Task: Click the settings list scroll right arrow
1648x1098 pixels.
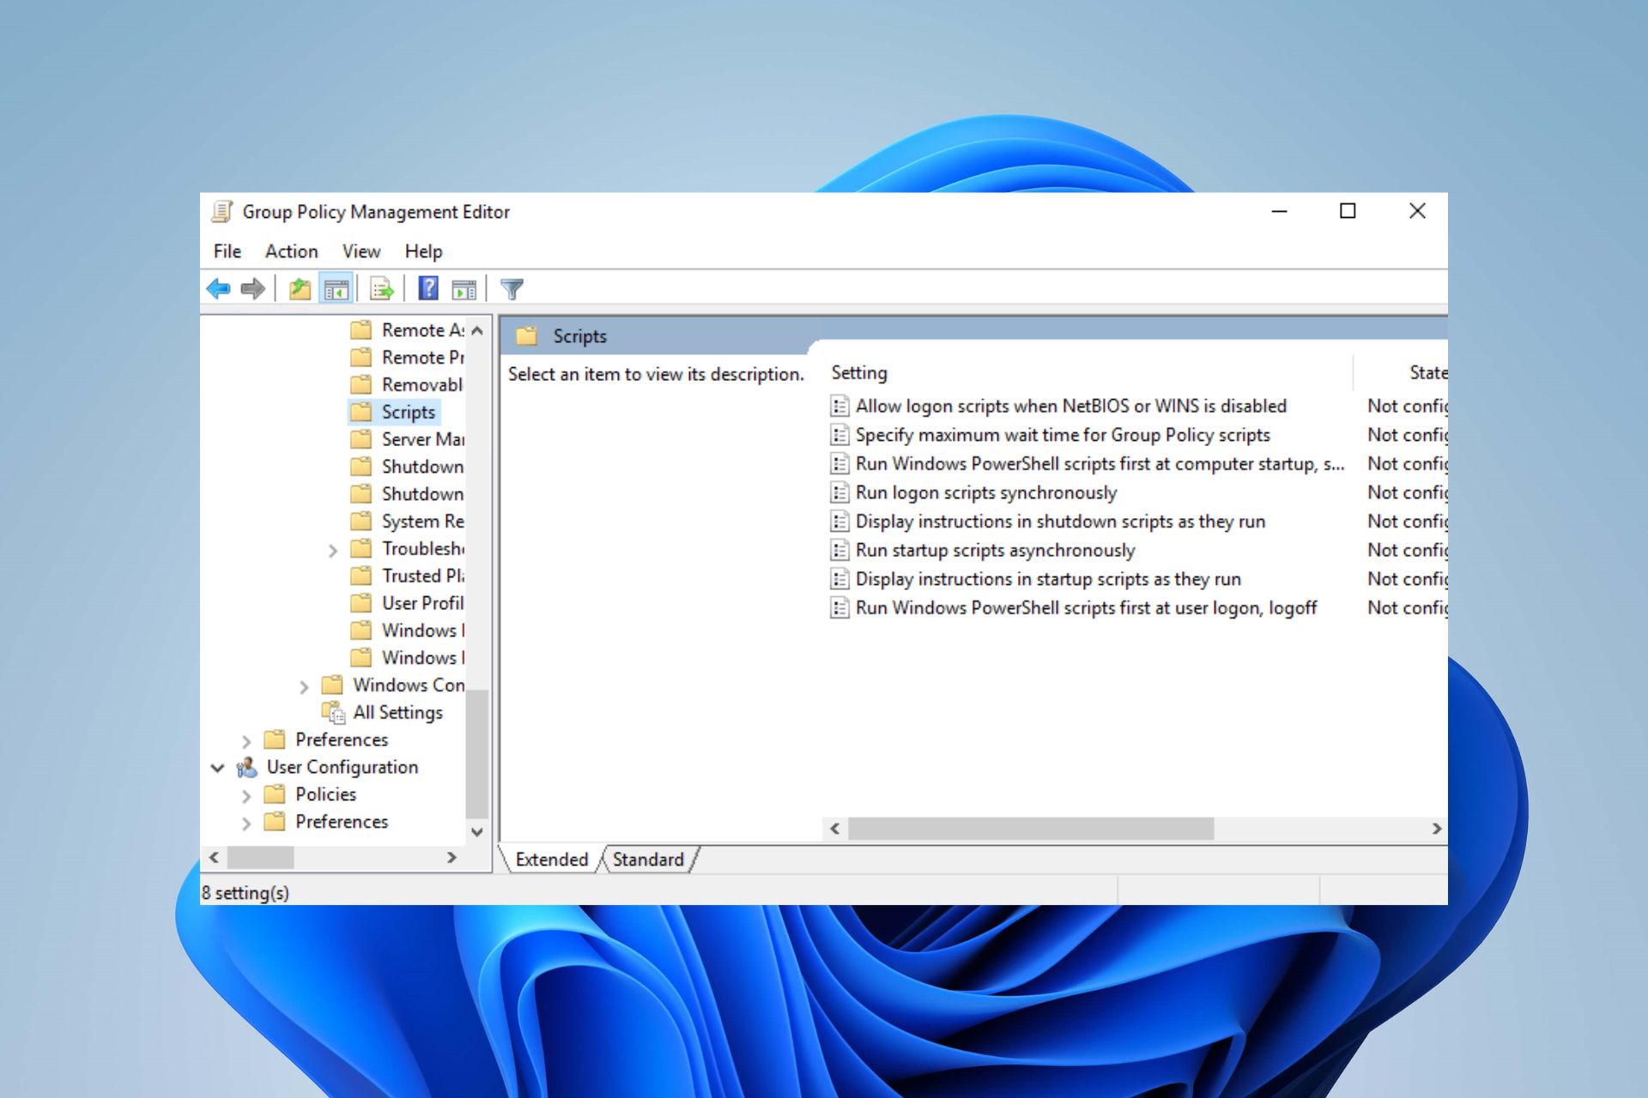Action: 1437,829
